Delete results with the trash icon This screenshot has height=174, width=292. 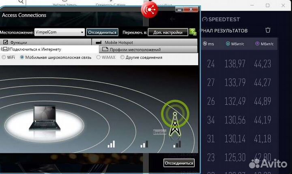click(268, 30)
